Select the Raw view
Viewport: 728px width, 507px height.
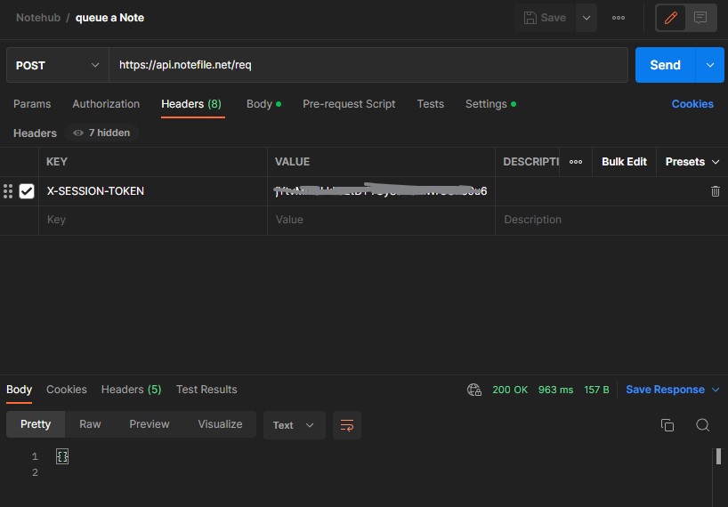coord(90,424)
